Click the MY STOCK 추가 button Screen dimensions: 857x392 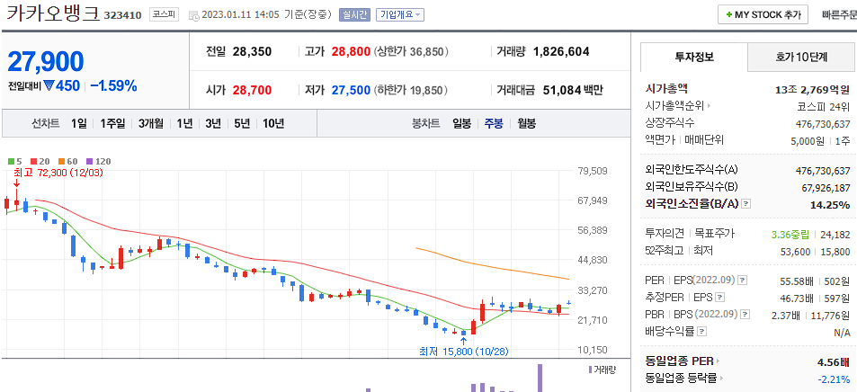pyautogui.click(x=763, y=14)
